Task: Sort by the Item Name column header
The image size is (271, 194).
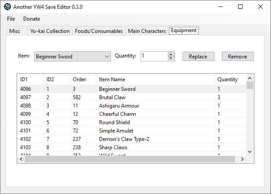Action: click(112, 79)
